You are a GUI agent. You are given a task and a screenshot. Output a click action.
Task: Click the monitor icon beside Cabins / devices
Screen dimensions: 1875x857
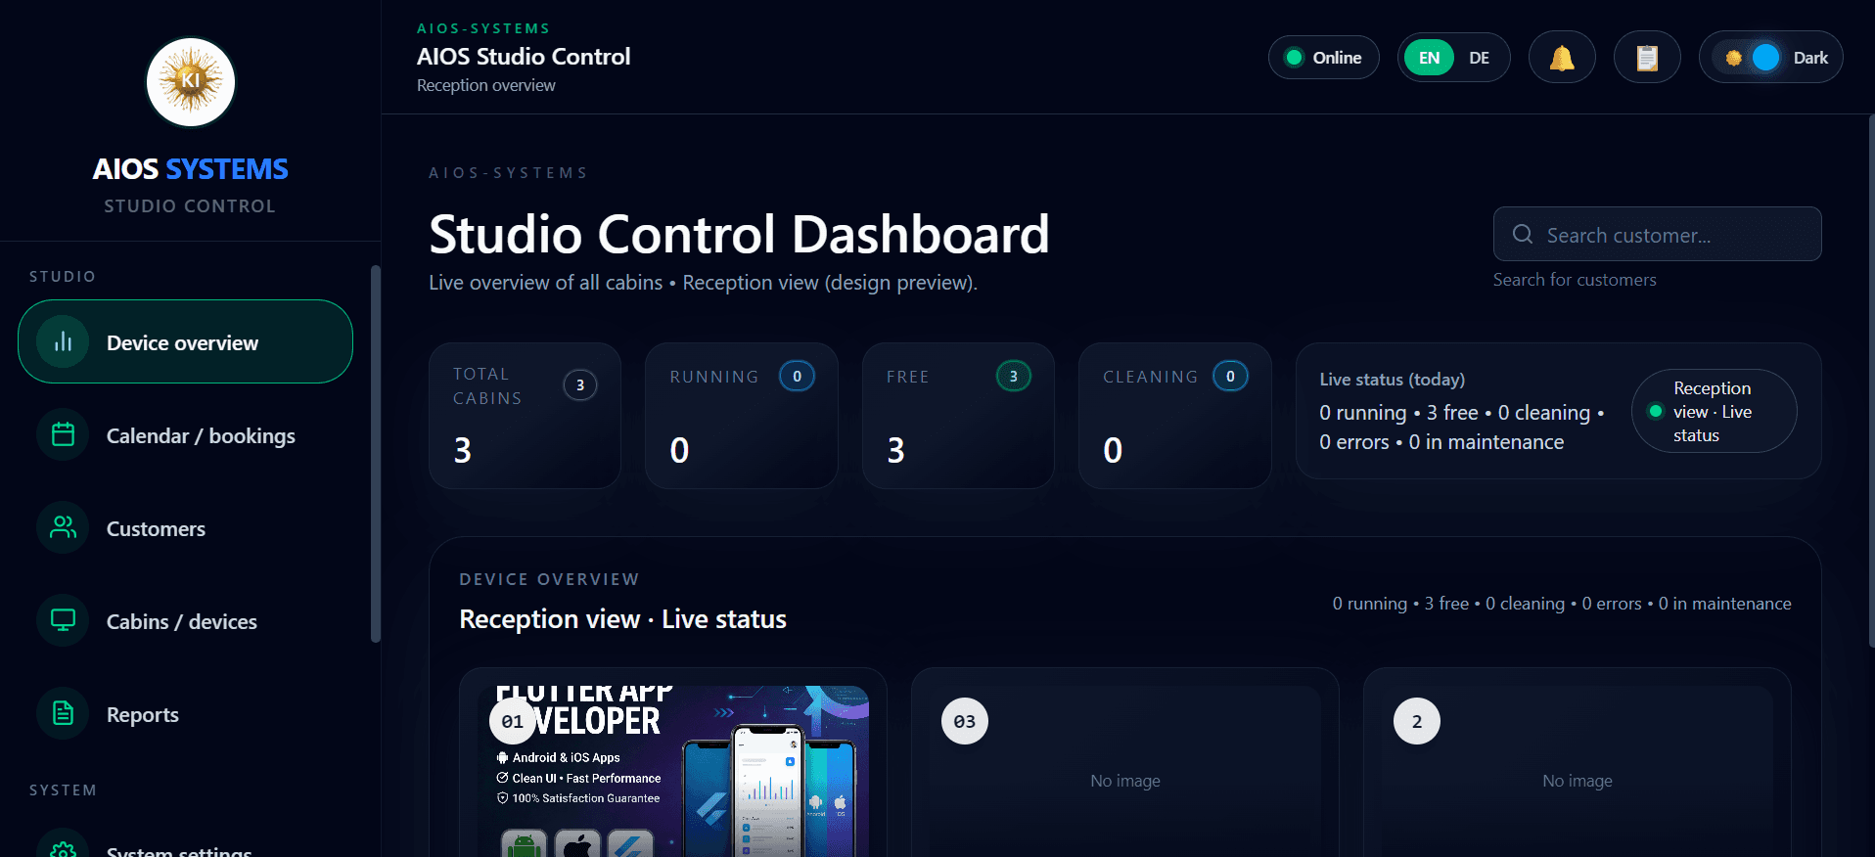[x=63, y=620]
